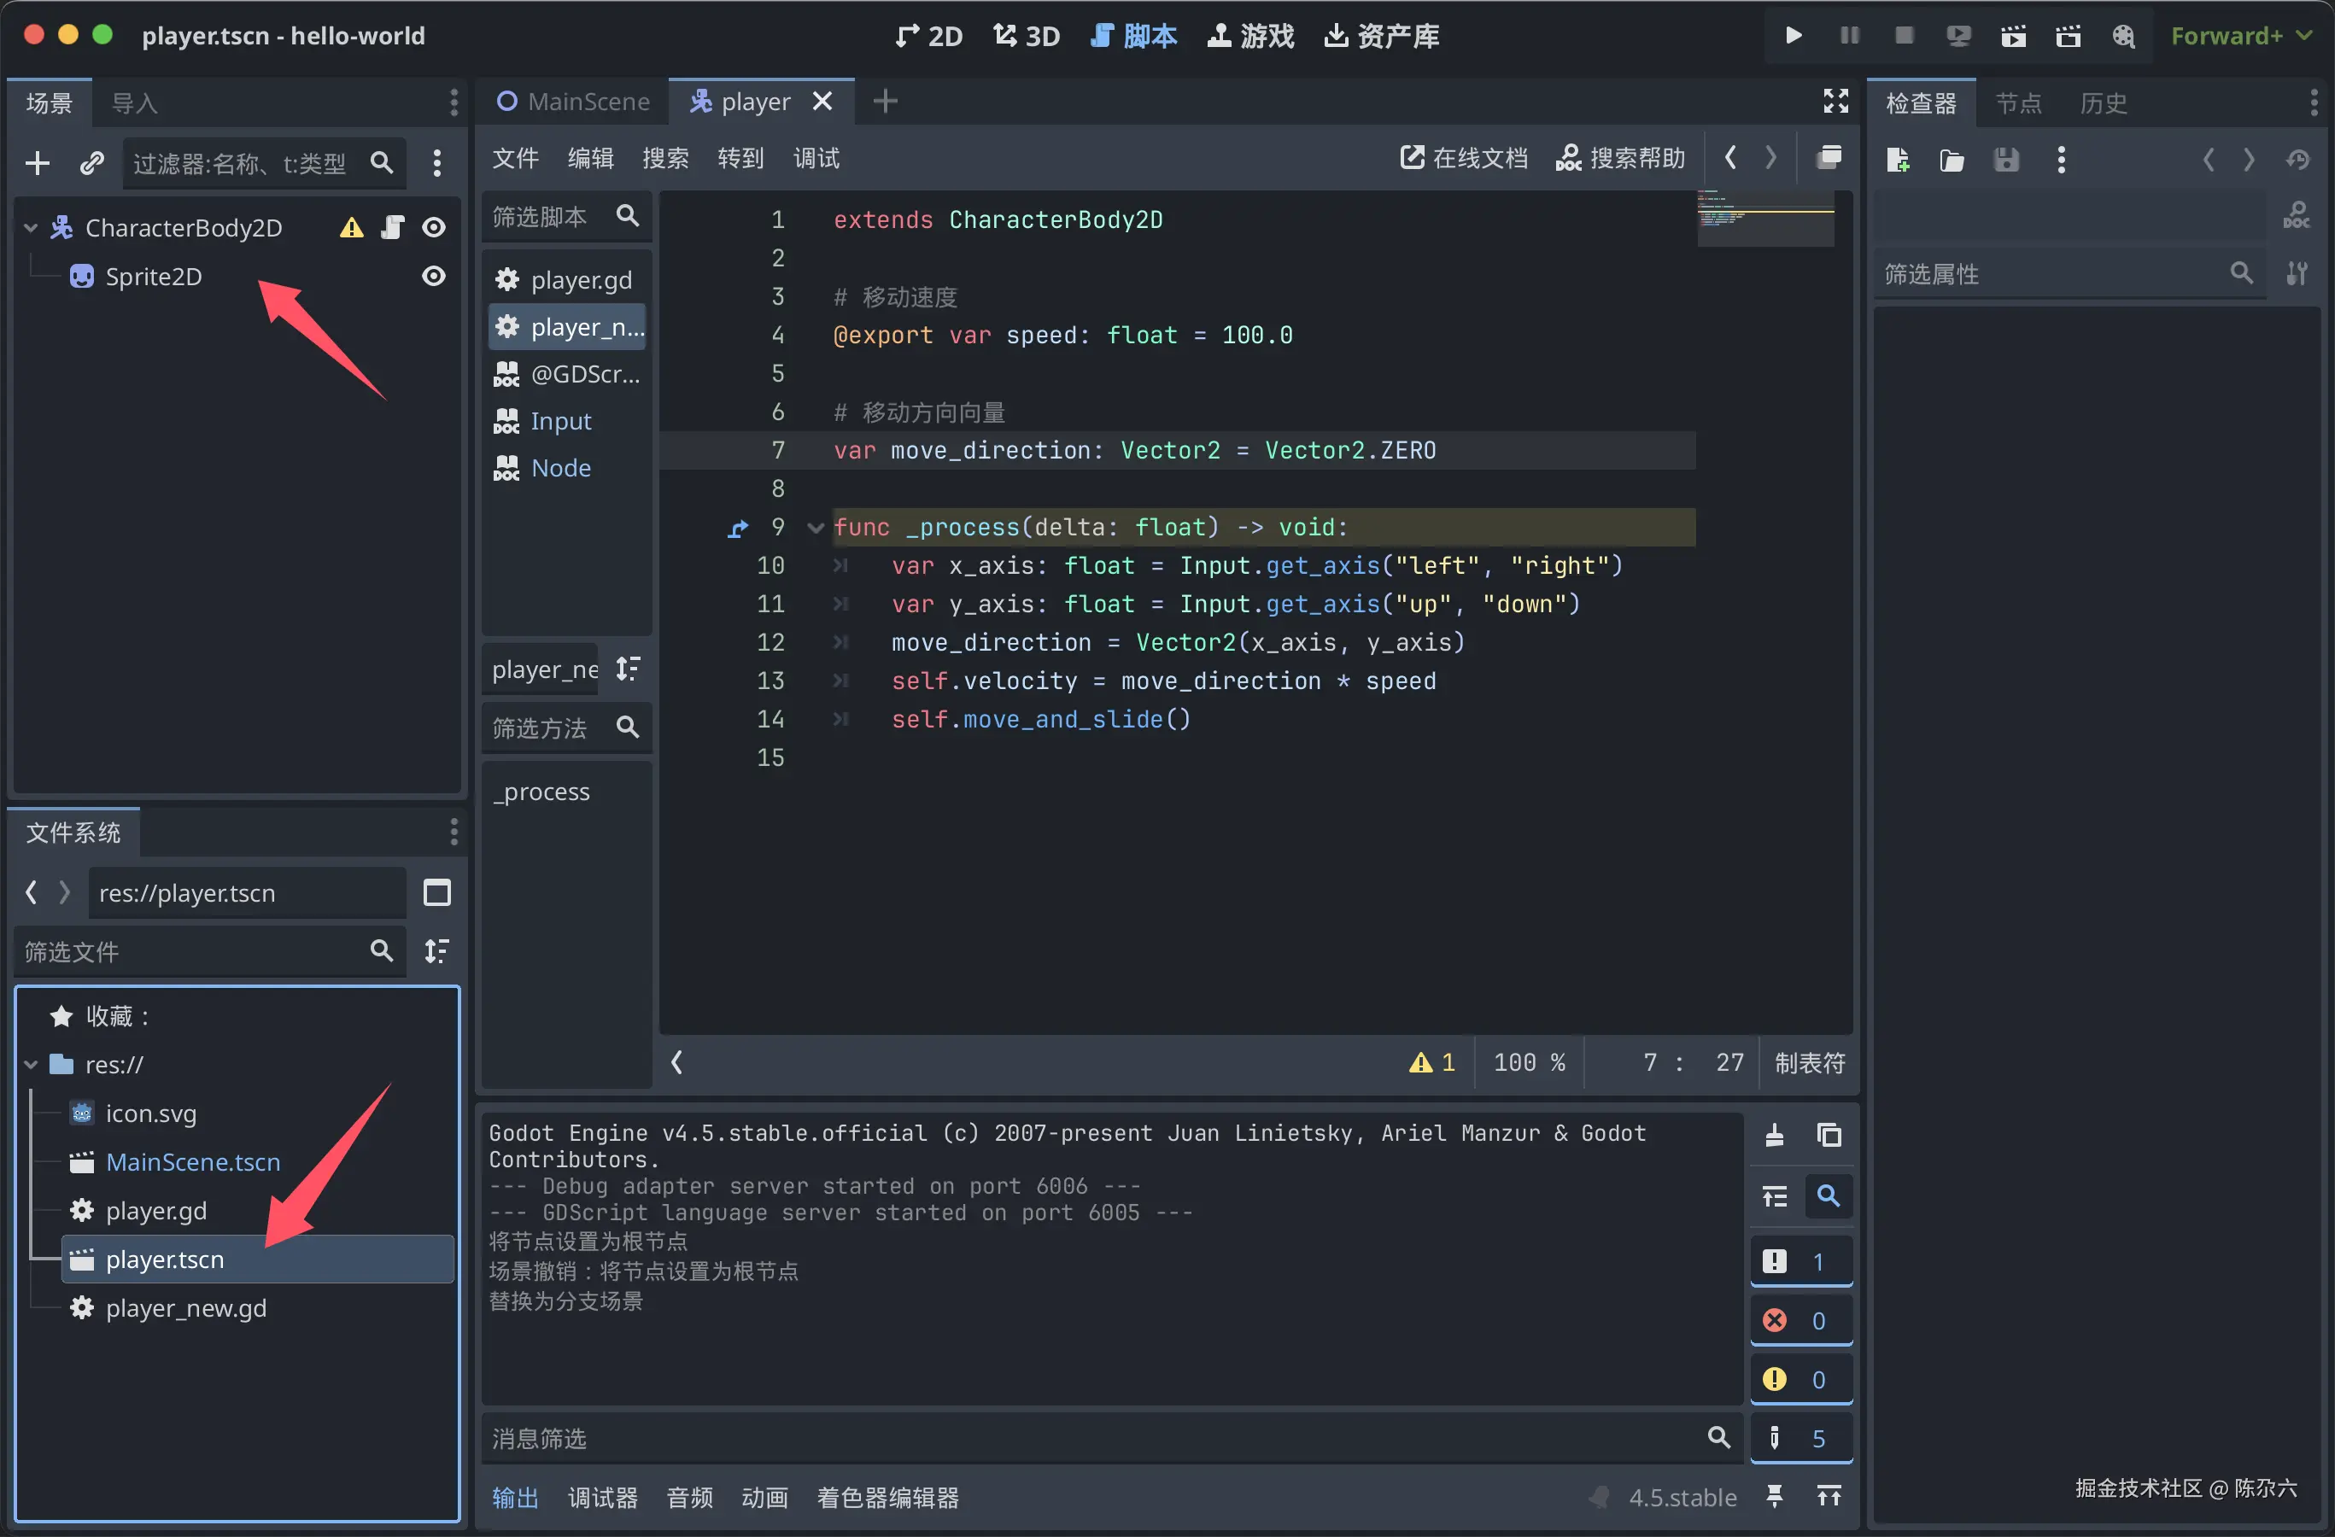
Task: Toggle visibility of CharacterBody2D node
Action: [433, 227]
